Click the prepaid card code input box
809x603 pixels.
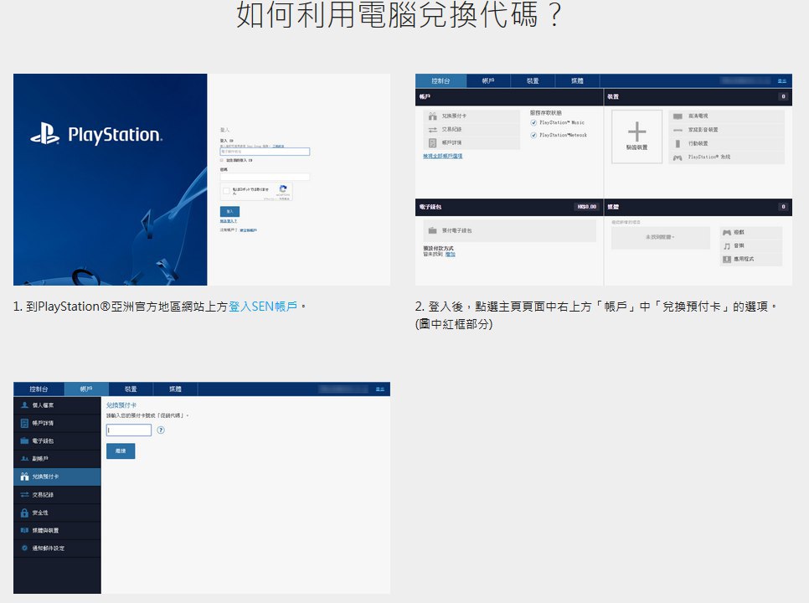[x=128, y=430]
